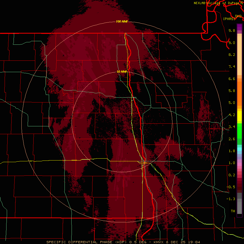This screenshot has width=244, height=244.
Task: Click the 9.8 value on the color scale
Action: tap(232, 31)
